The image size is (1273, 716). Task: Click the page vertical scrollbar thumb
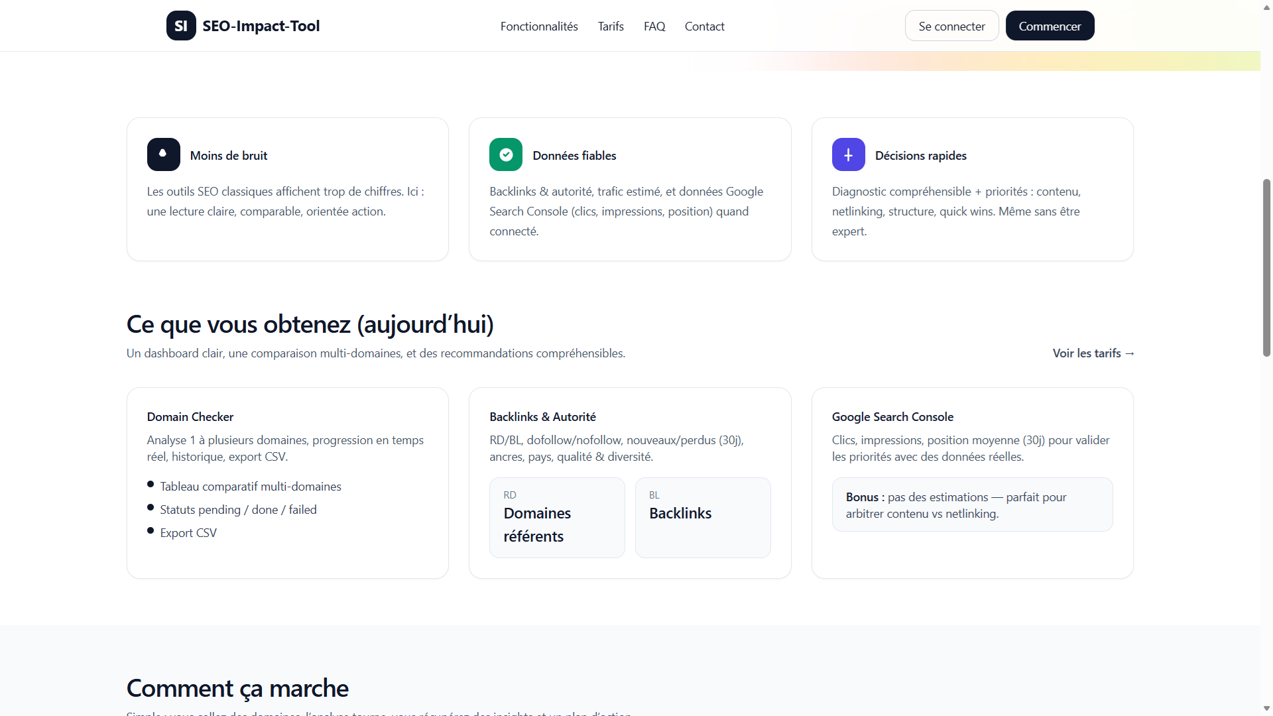point(1266,268)
